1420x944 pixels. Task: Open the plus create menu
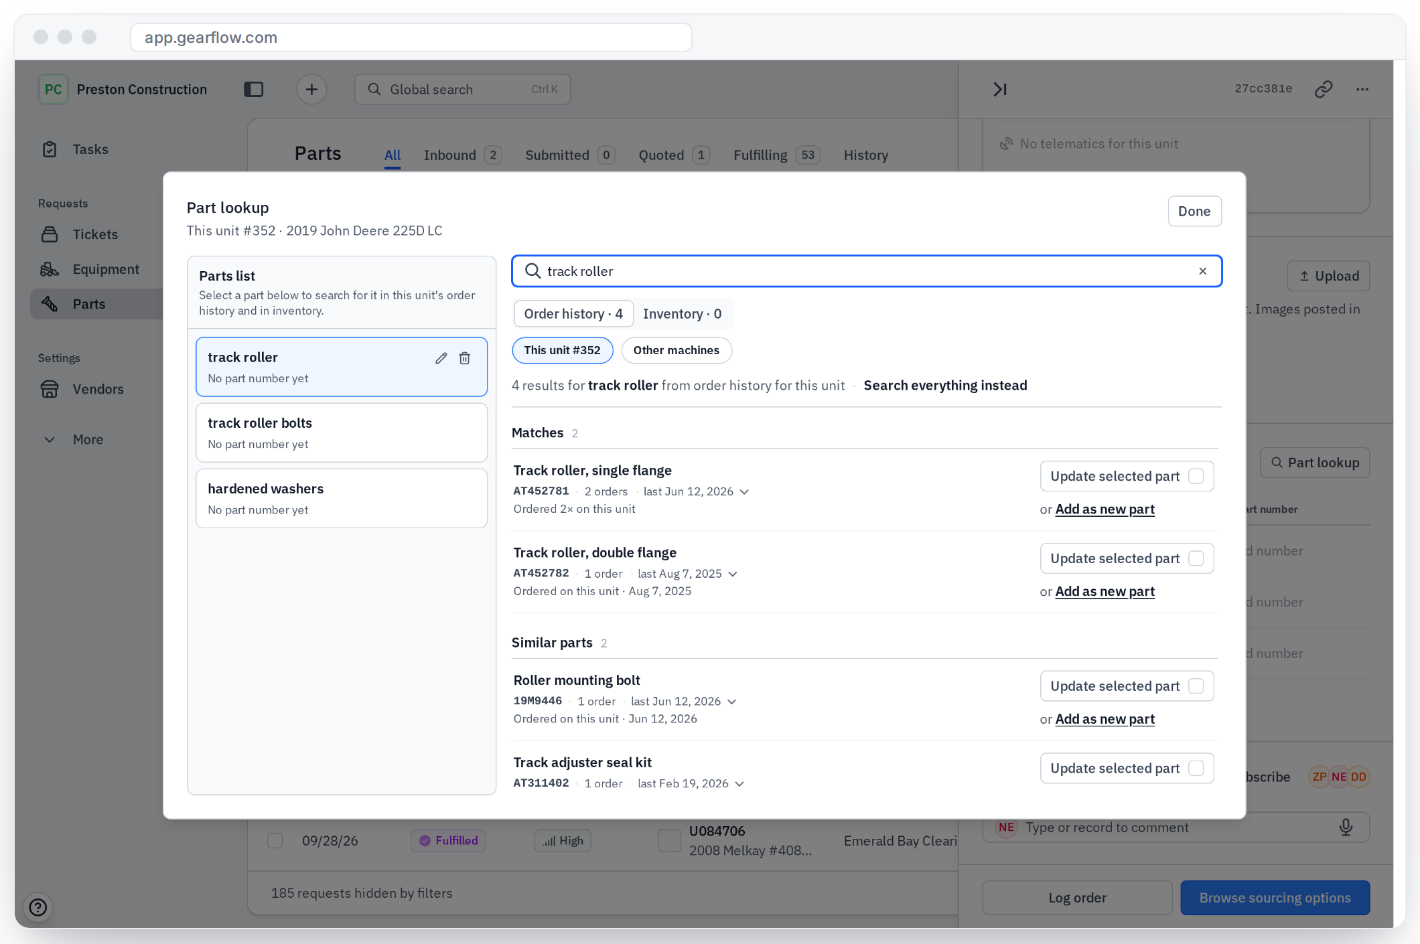pyautogui.click(x=311, y=89)
